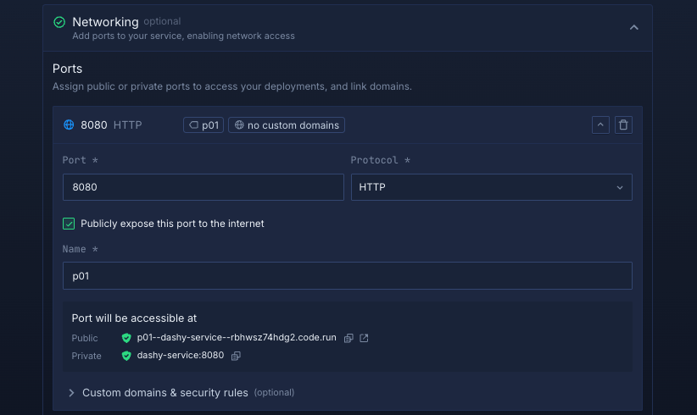
Task: Delete the 8080 port with trash icon
Action: point(623,125)
